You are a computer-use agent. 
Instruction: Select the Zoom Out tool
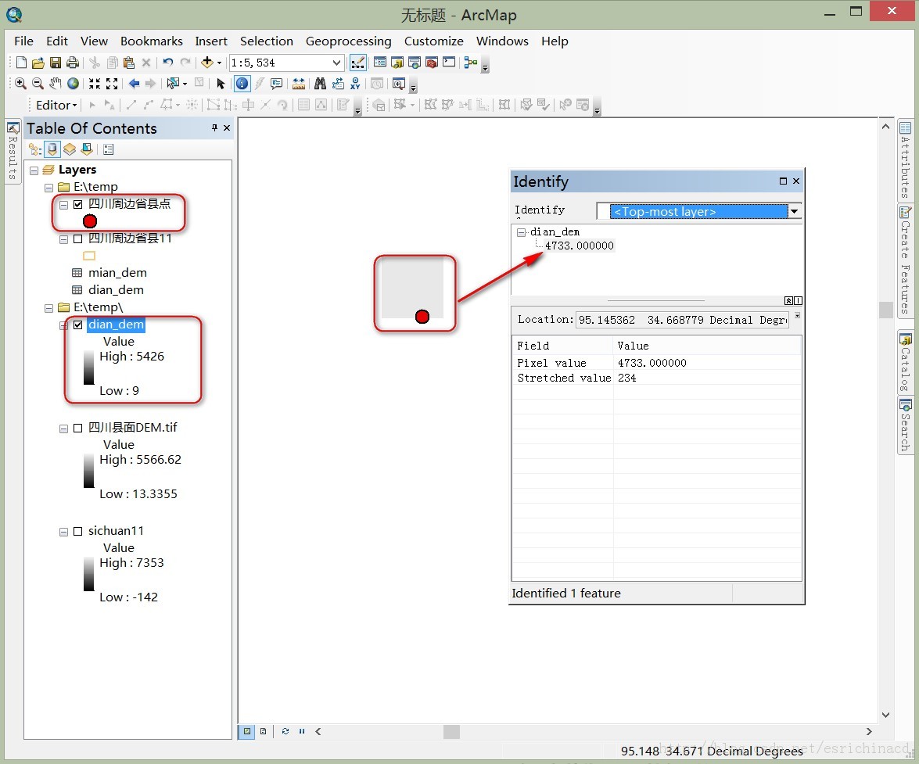[x=38, y=84]
